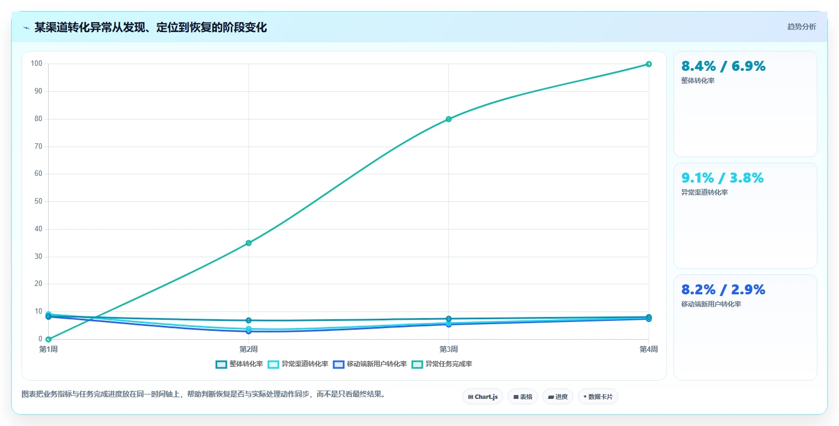Click the 9.1% / 3.8% value
The width and height of the screenshot is (839, 426).
point(722,178)
